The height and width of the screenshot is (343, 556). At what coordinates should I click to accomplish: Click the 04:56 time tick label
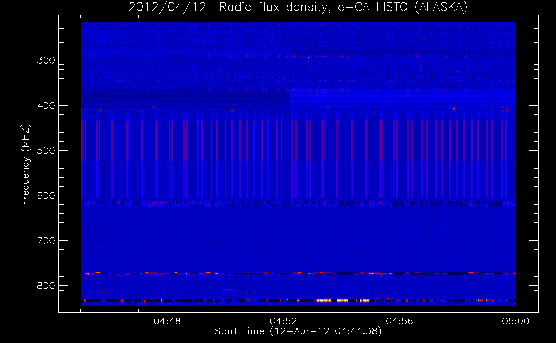(x=400, y=321)
